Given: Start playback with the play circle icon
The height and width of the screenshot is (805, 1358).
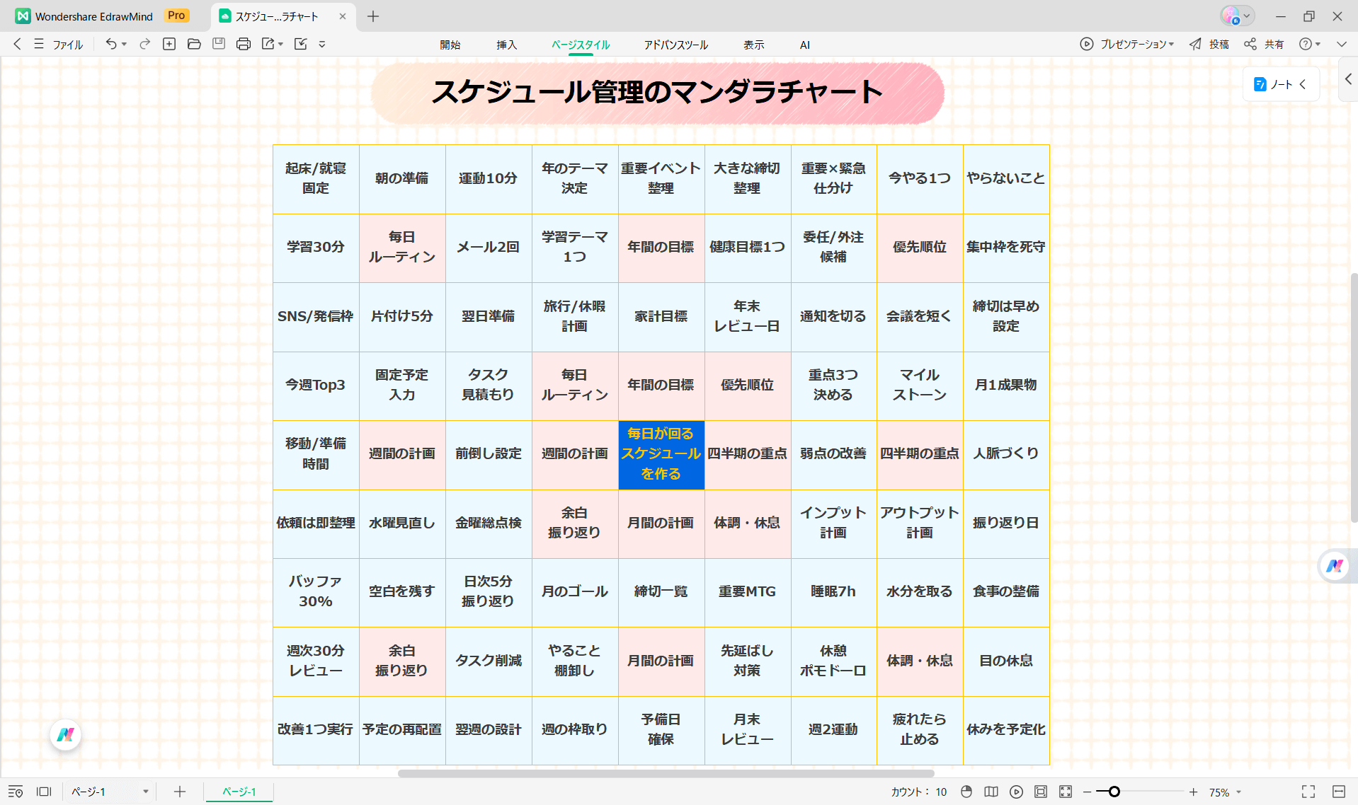Looking at the screenshot, I should (x=1017, y=792).
